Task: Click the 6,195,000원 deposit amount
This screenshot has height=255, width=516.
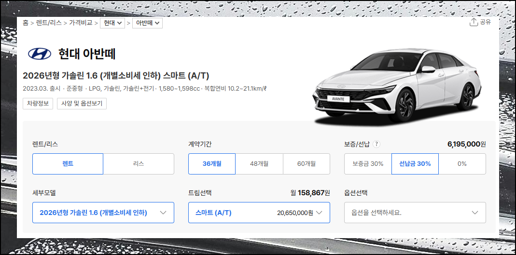Action: [x=467, y=144]
